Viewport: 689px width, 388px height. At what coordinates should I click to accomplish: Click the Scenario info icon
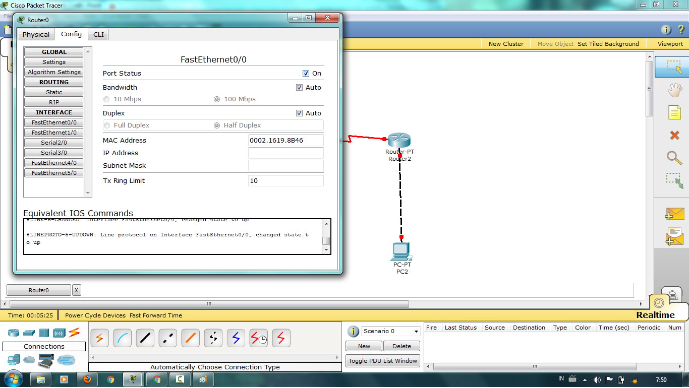click(x=353, y=331)
